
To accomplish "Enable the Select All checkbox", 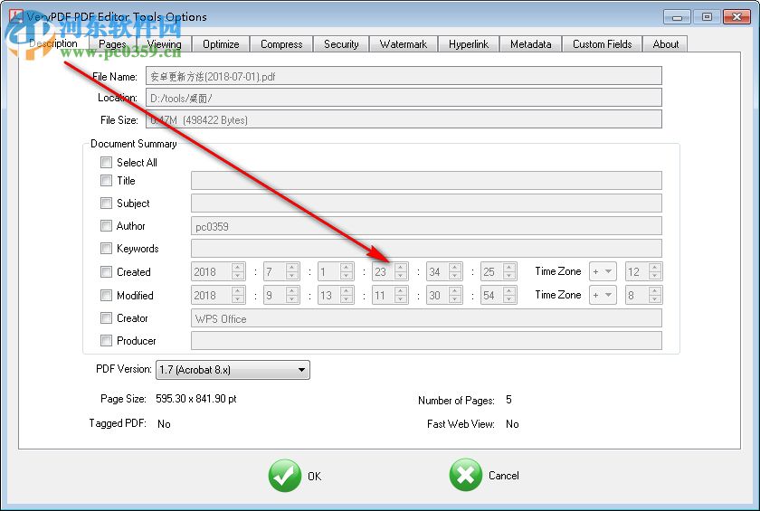I will point(106,162).
